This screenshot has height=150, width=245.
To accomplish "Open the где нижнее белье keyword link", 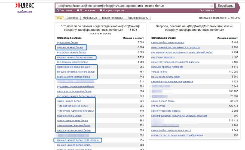I will [x=67, y=42].
